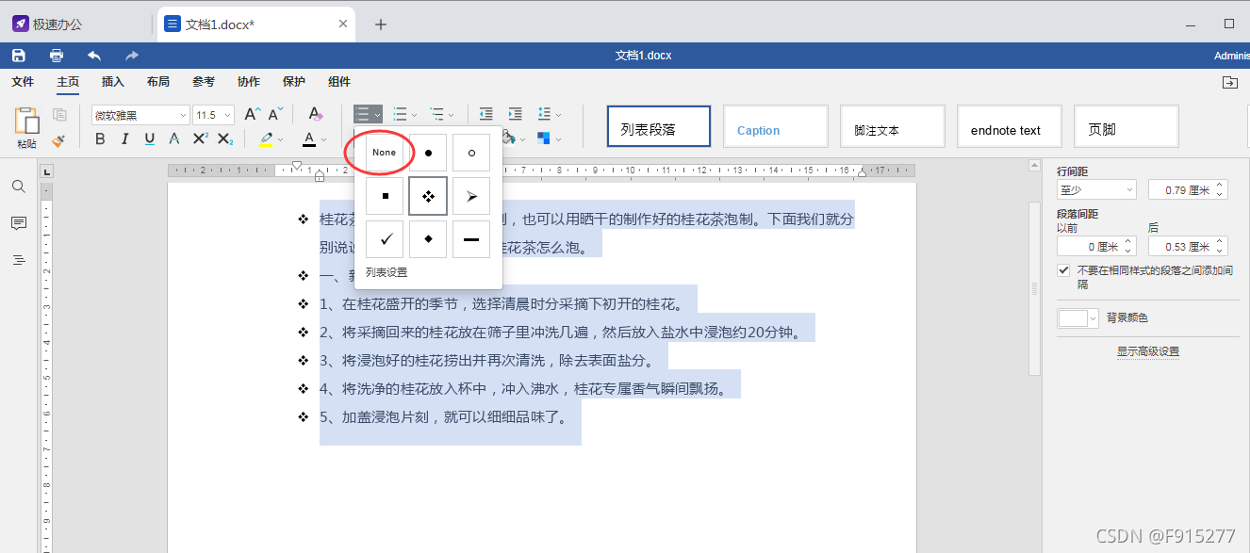The image size is (1250, 553).
Task: Toggle underline formatting
Action: (150, 139)
